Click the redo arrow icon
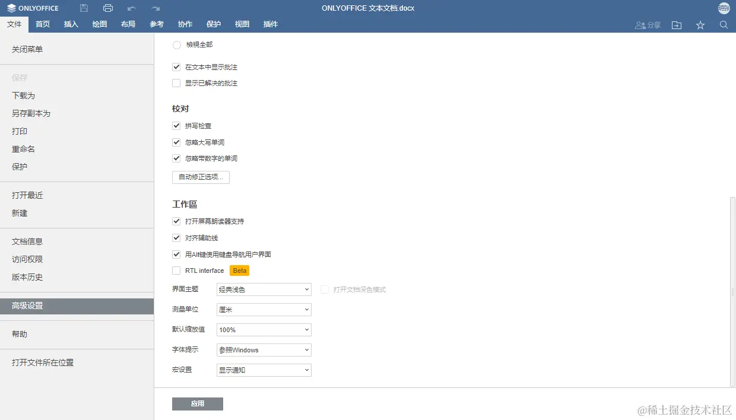The height and width of the screenshot is (420, 736). (x=156, y=8)
